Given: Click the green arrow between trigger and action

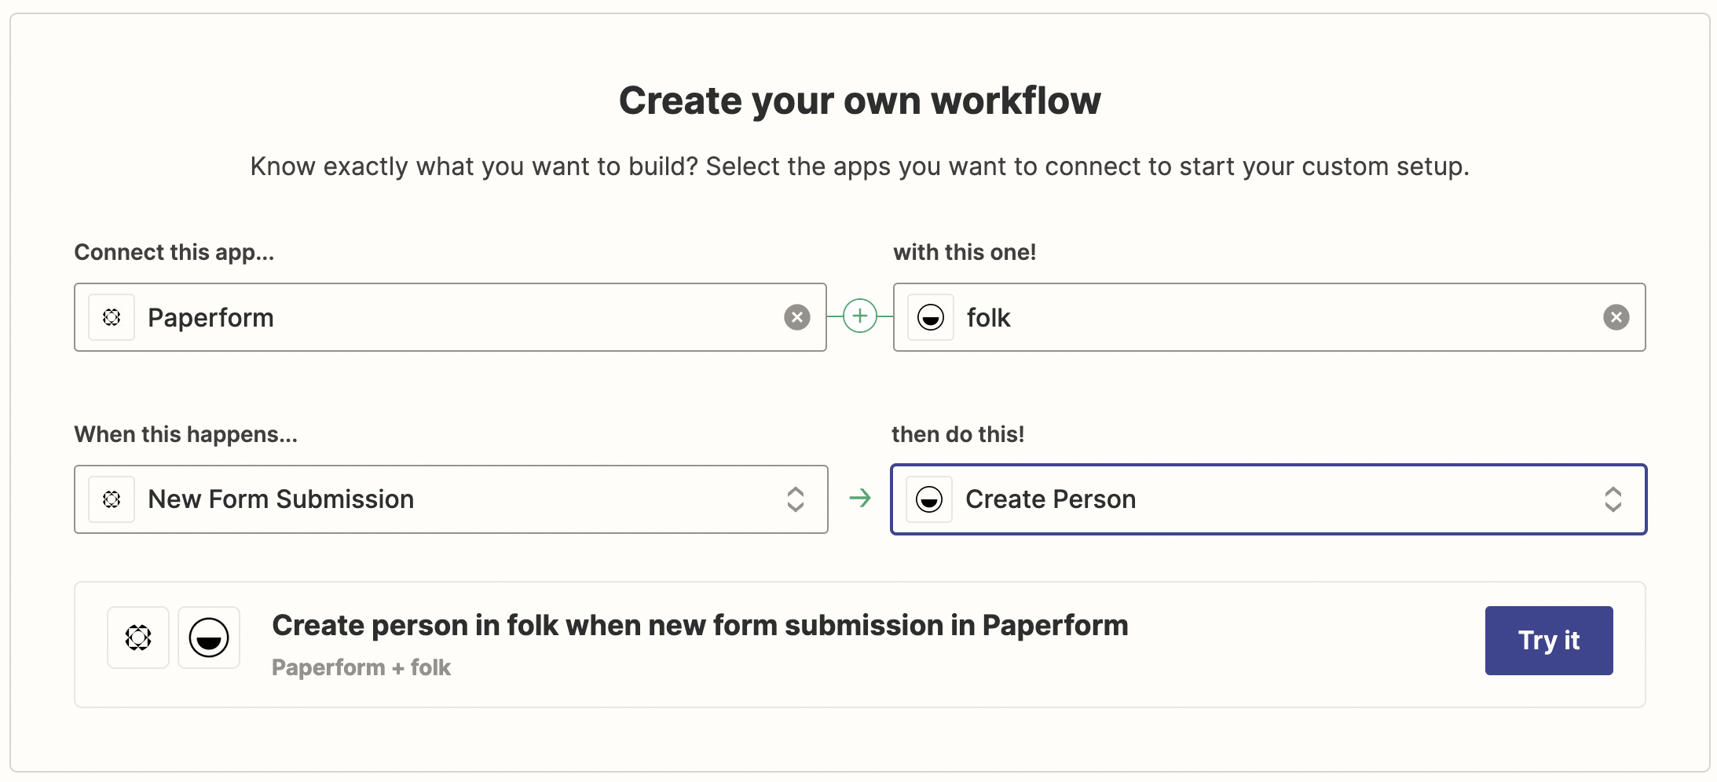Looking at the screenshot, I should click(860, 498).
